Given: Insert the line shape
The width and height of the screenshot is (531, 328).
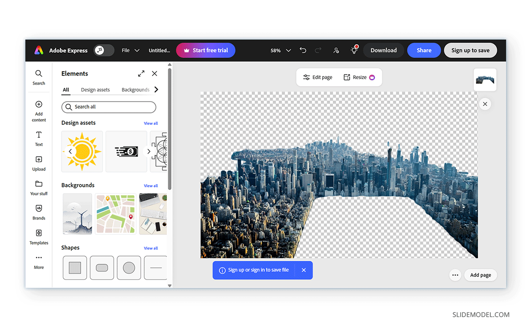Looking at the screenshot, I should (x=156, y=268).
